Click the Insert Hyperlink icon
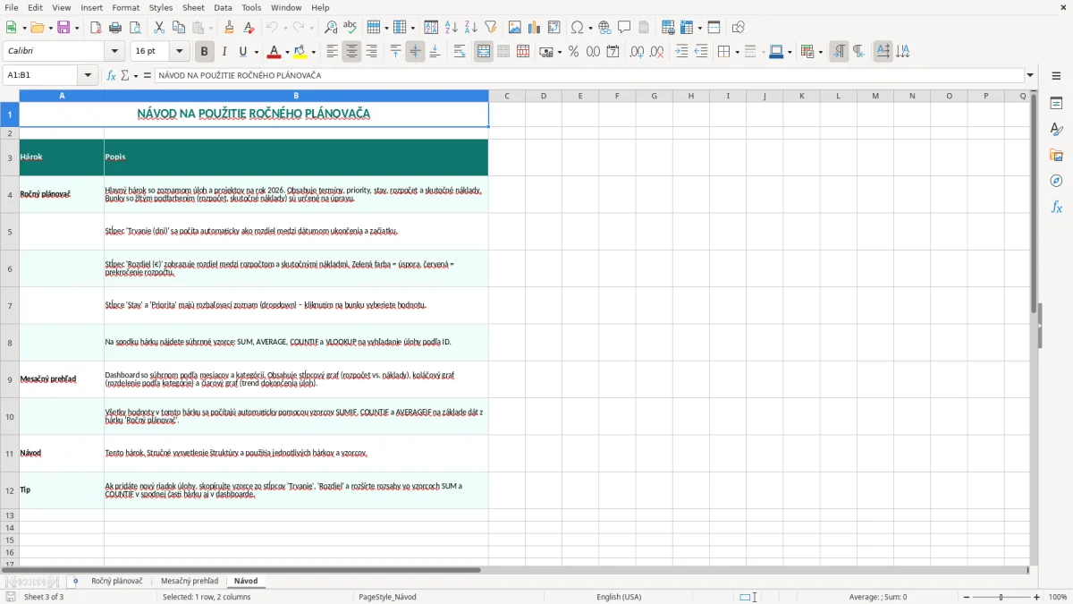1073x604 pixels. click(605, 28)
